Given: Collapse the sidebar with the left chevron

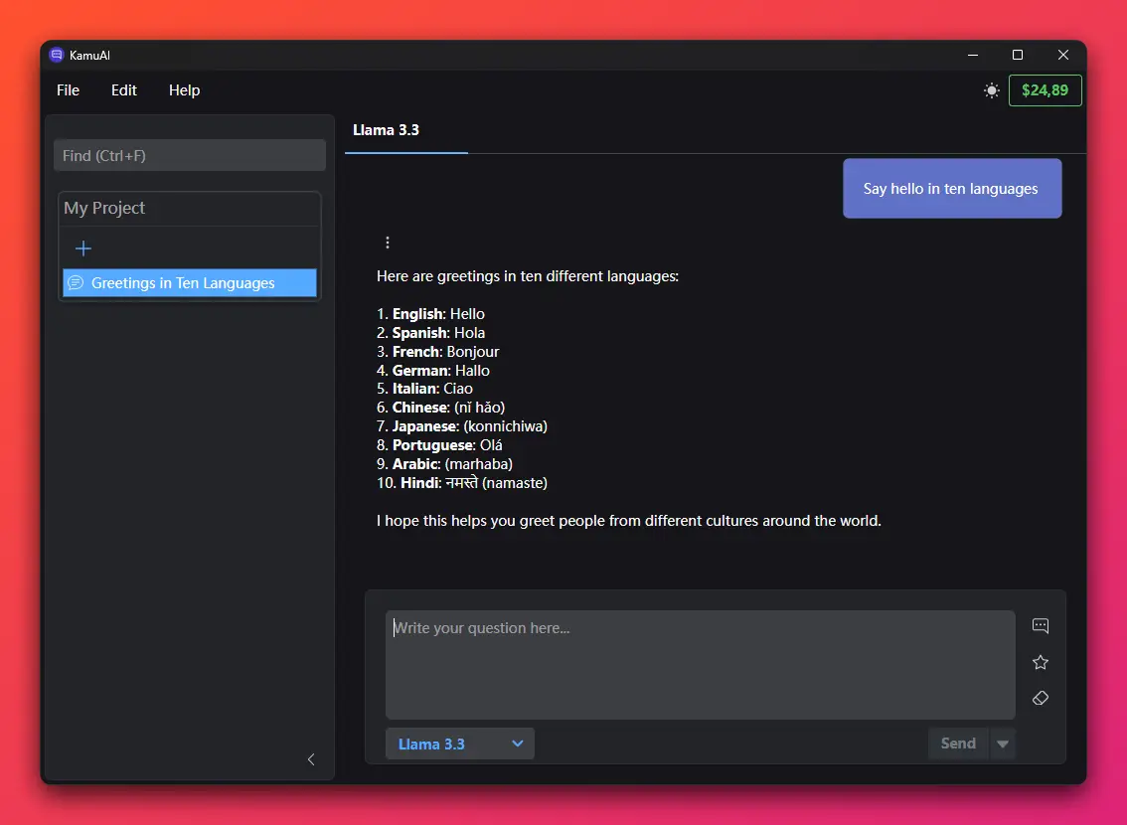Looking at the screenshot, I should tap(311, 759).
